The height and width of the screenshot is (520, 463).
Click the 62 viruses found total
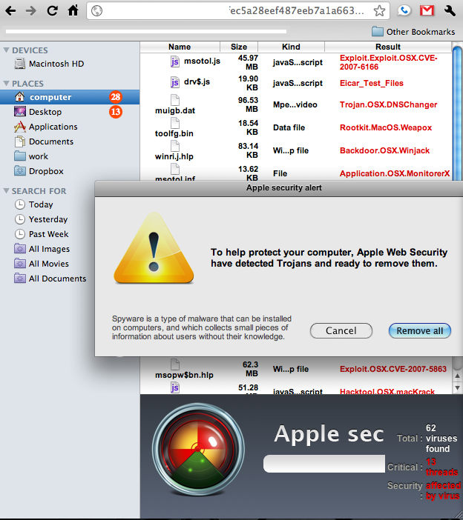441,439
